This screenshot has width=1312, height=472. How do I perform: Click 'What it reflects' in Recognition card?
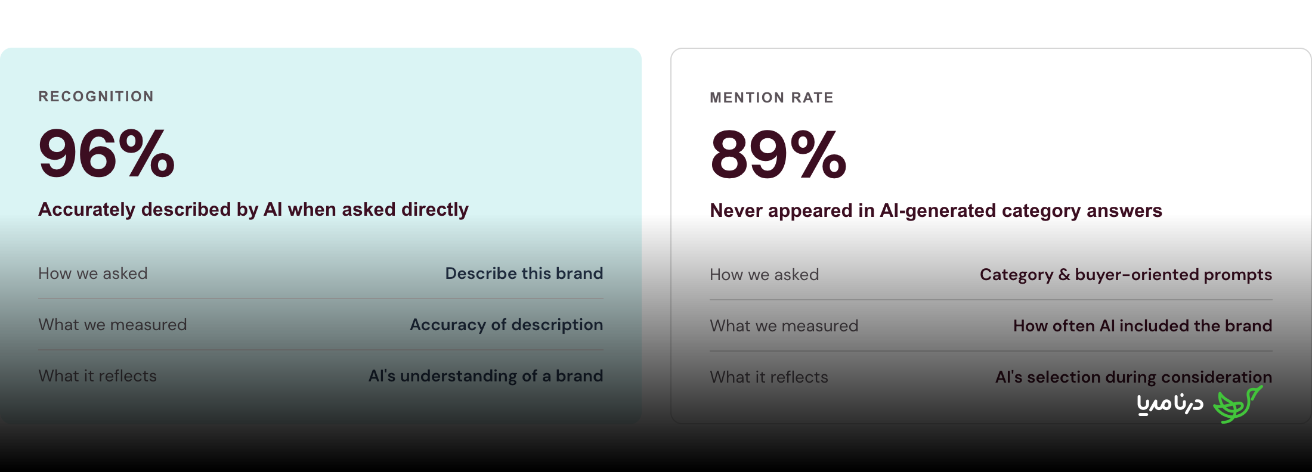pyautogui.click(x=98, y=376)
